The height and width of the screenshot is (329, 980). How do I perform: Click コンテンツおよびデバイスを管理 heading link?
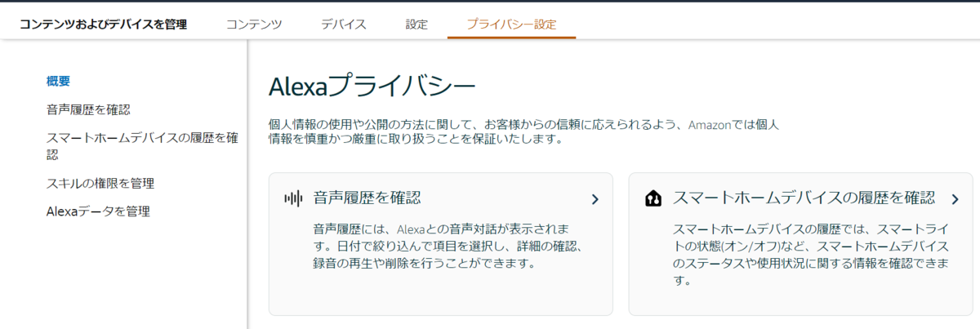tap(103, 24)
